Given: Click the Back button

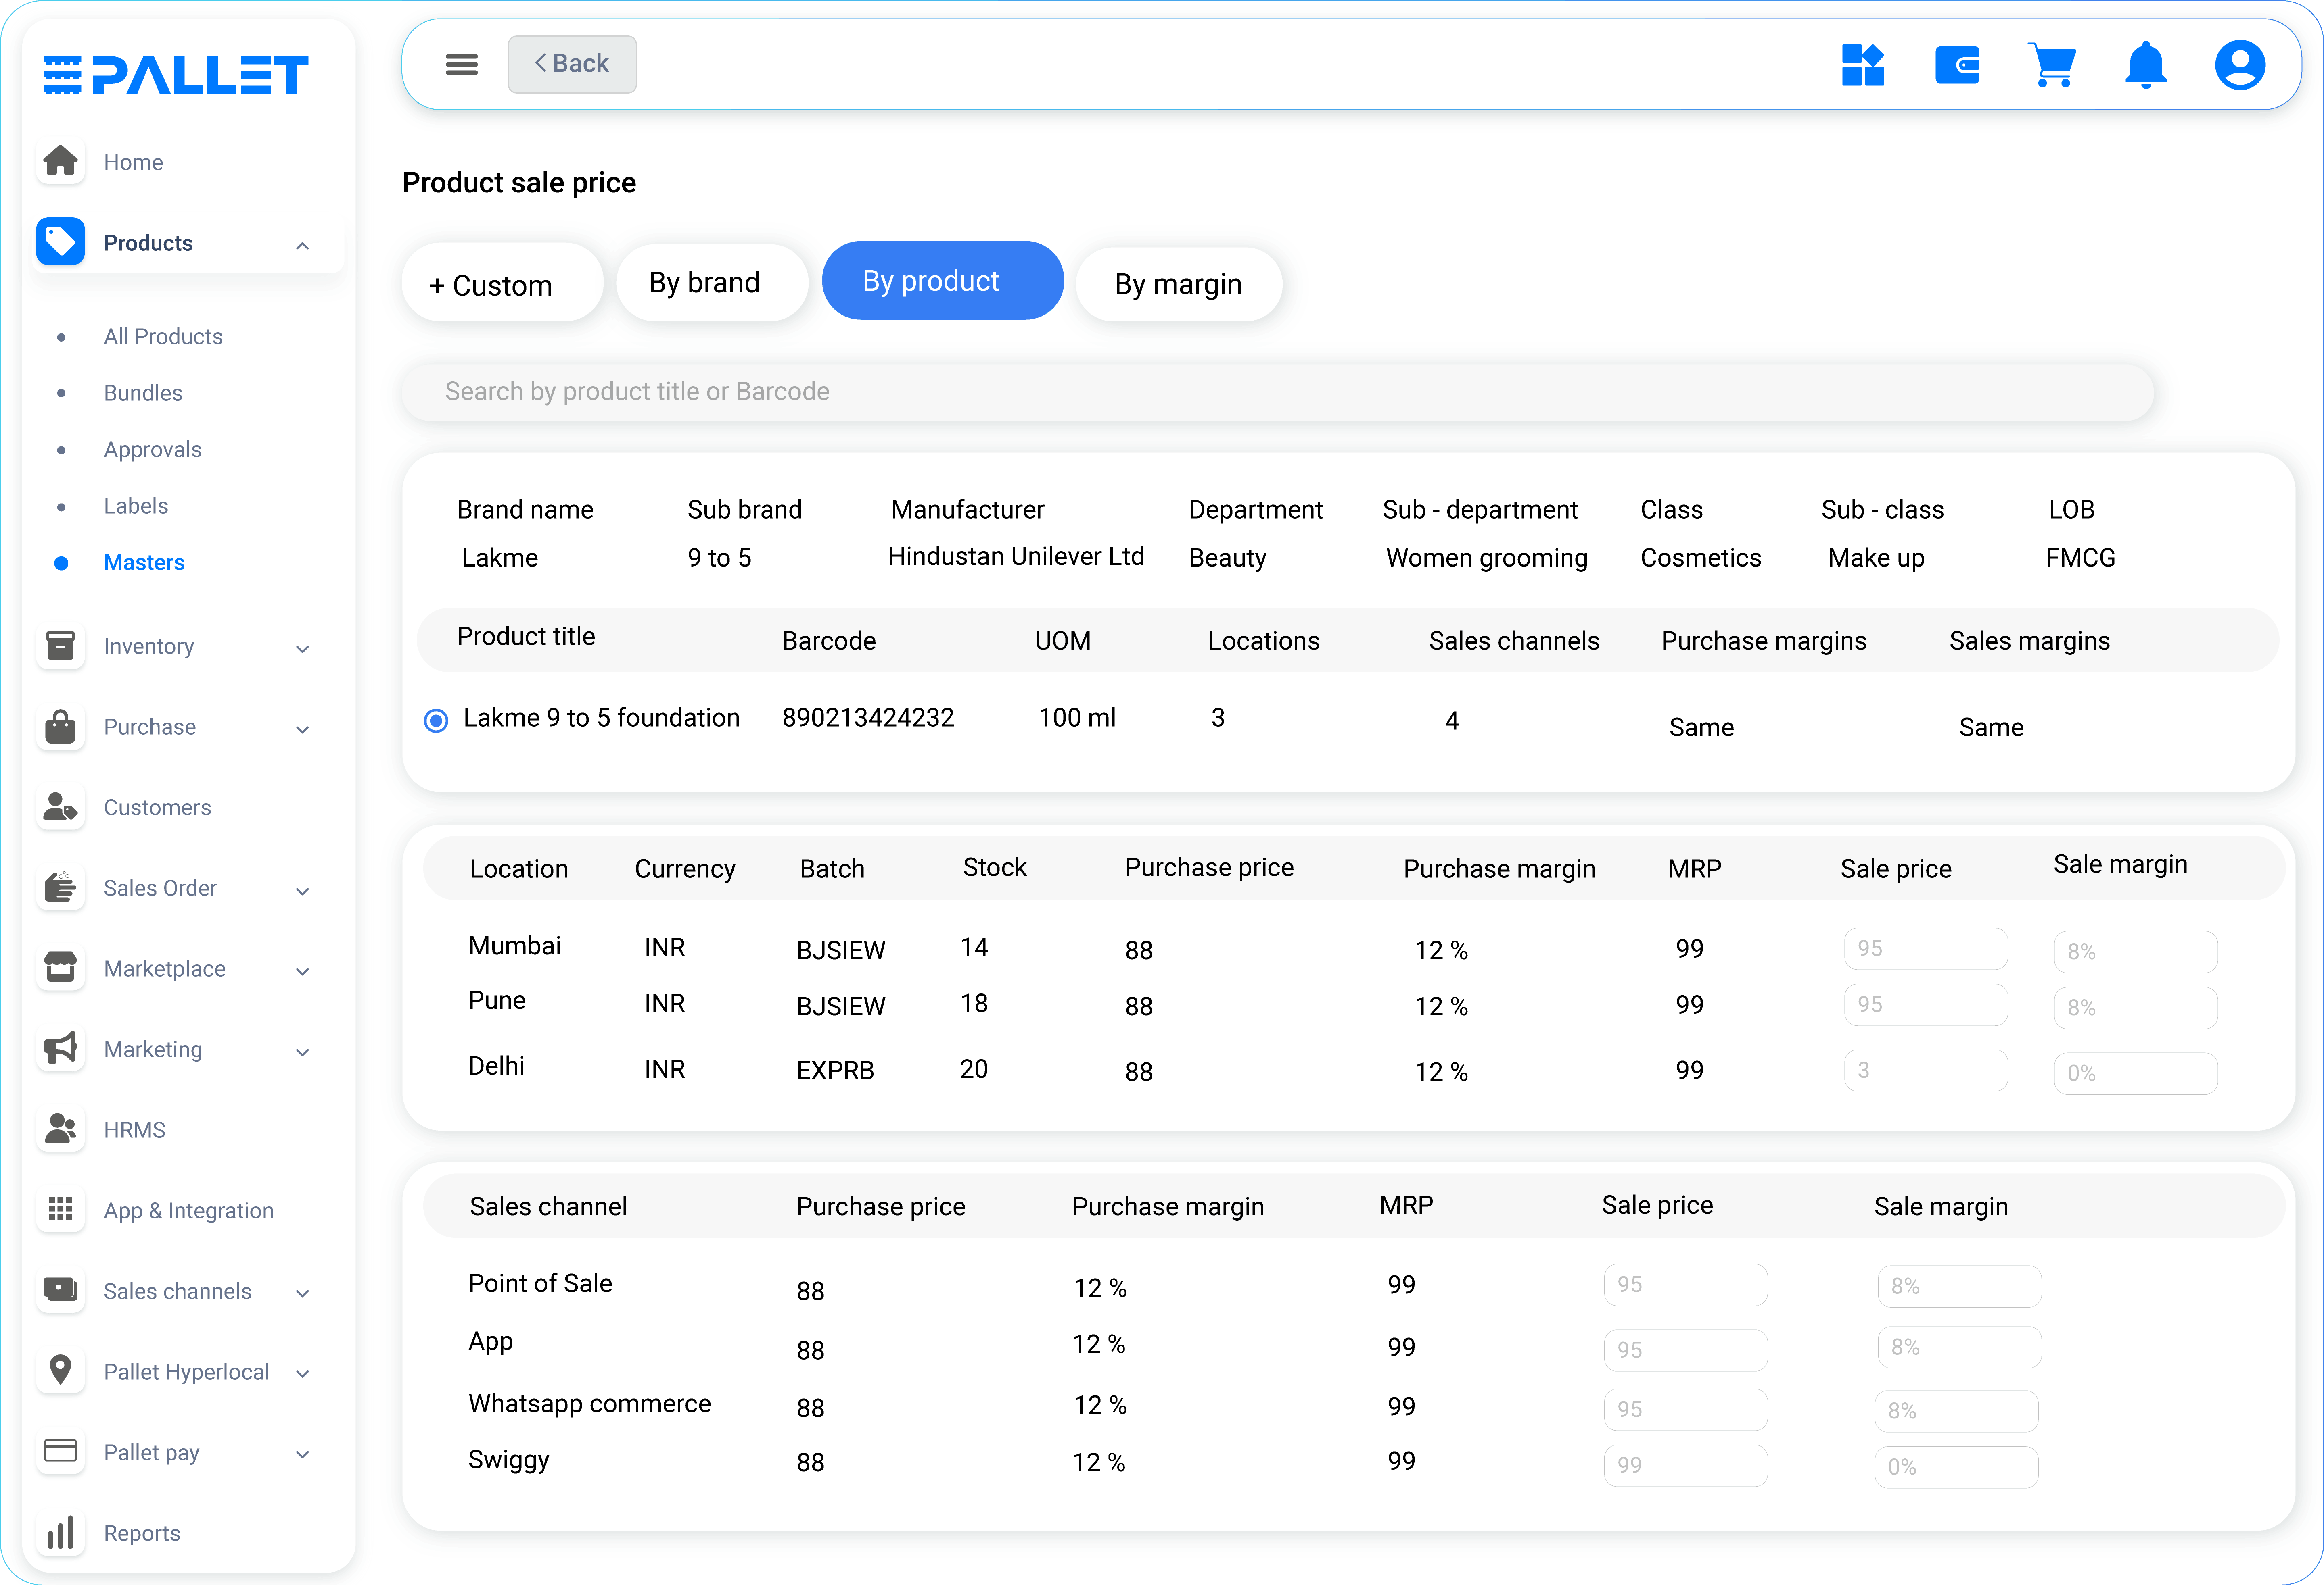Looking at the screenshot, I should pos(572,64).
